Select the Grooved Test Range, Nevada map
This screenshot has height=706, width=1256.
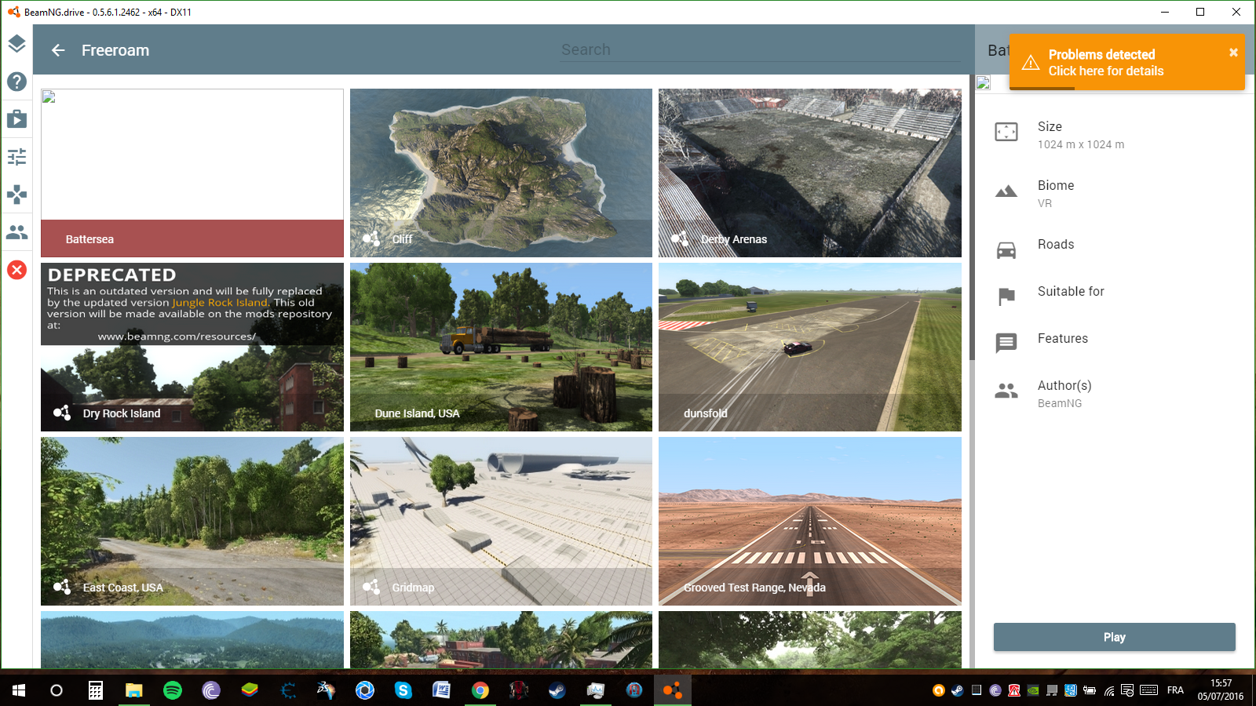point(810,521)
